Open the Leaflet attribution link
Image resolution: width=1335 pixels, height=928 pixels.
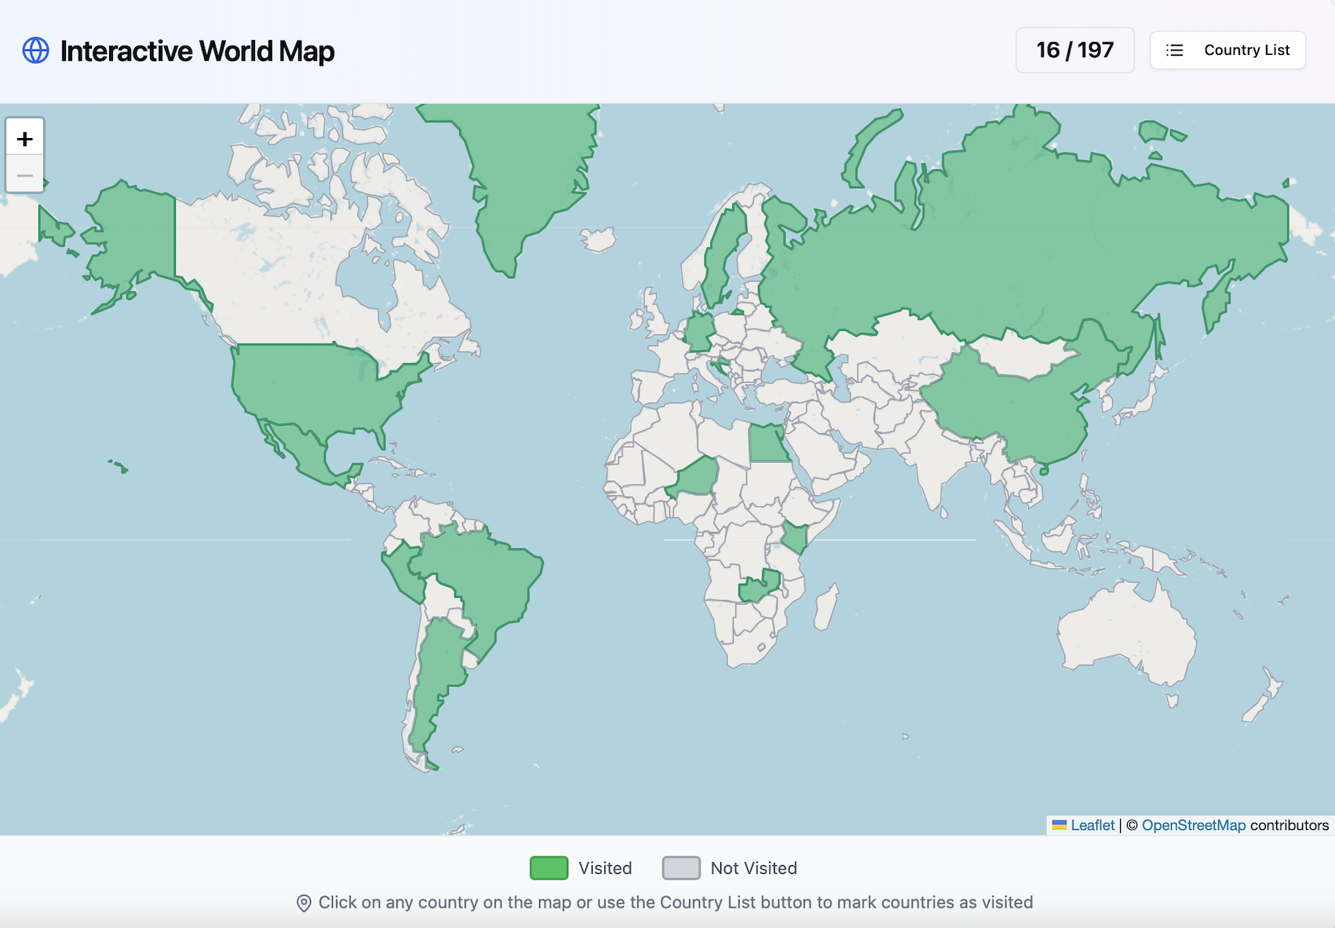point(1092,825)
